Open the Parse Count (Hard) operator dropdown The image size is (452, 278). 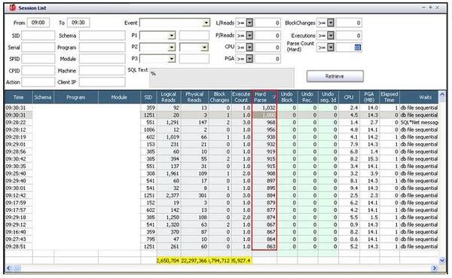point(331,47)
